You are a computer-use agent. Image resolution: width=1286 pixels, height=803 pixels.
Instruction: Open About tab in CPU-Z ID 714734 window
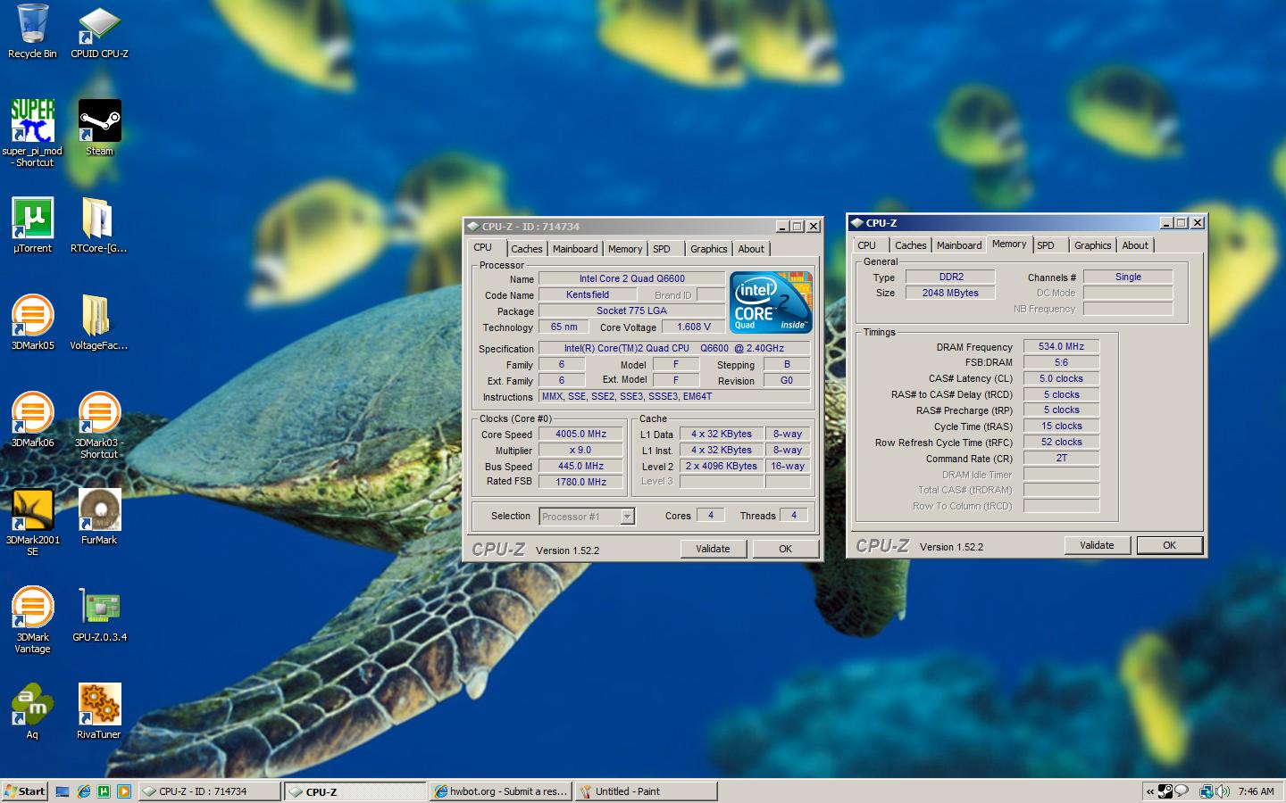751,249
